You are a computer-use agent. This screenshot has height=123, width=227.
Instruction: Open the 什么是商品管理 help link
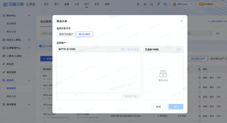(217, 21)
